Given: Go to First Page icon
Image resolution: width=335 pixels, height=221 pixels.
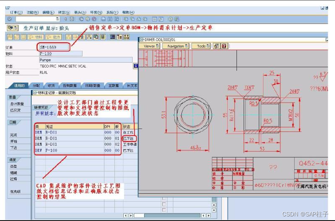Looking at the screenshot, I should click(x=126, y=19).
